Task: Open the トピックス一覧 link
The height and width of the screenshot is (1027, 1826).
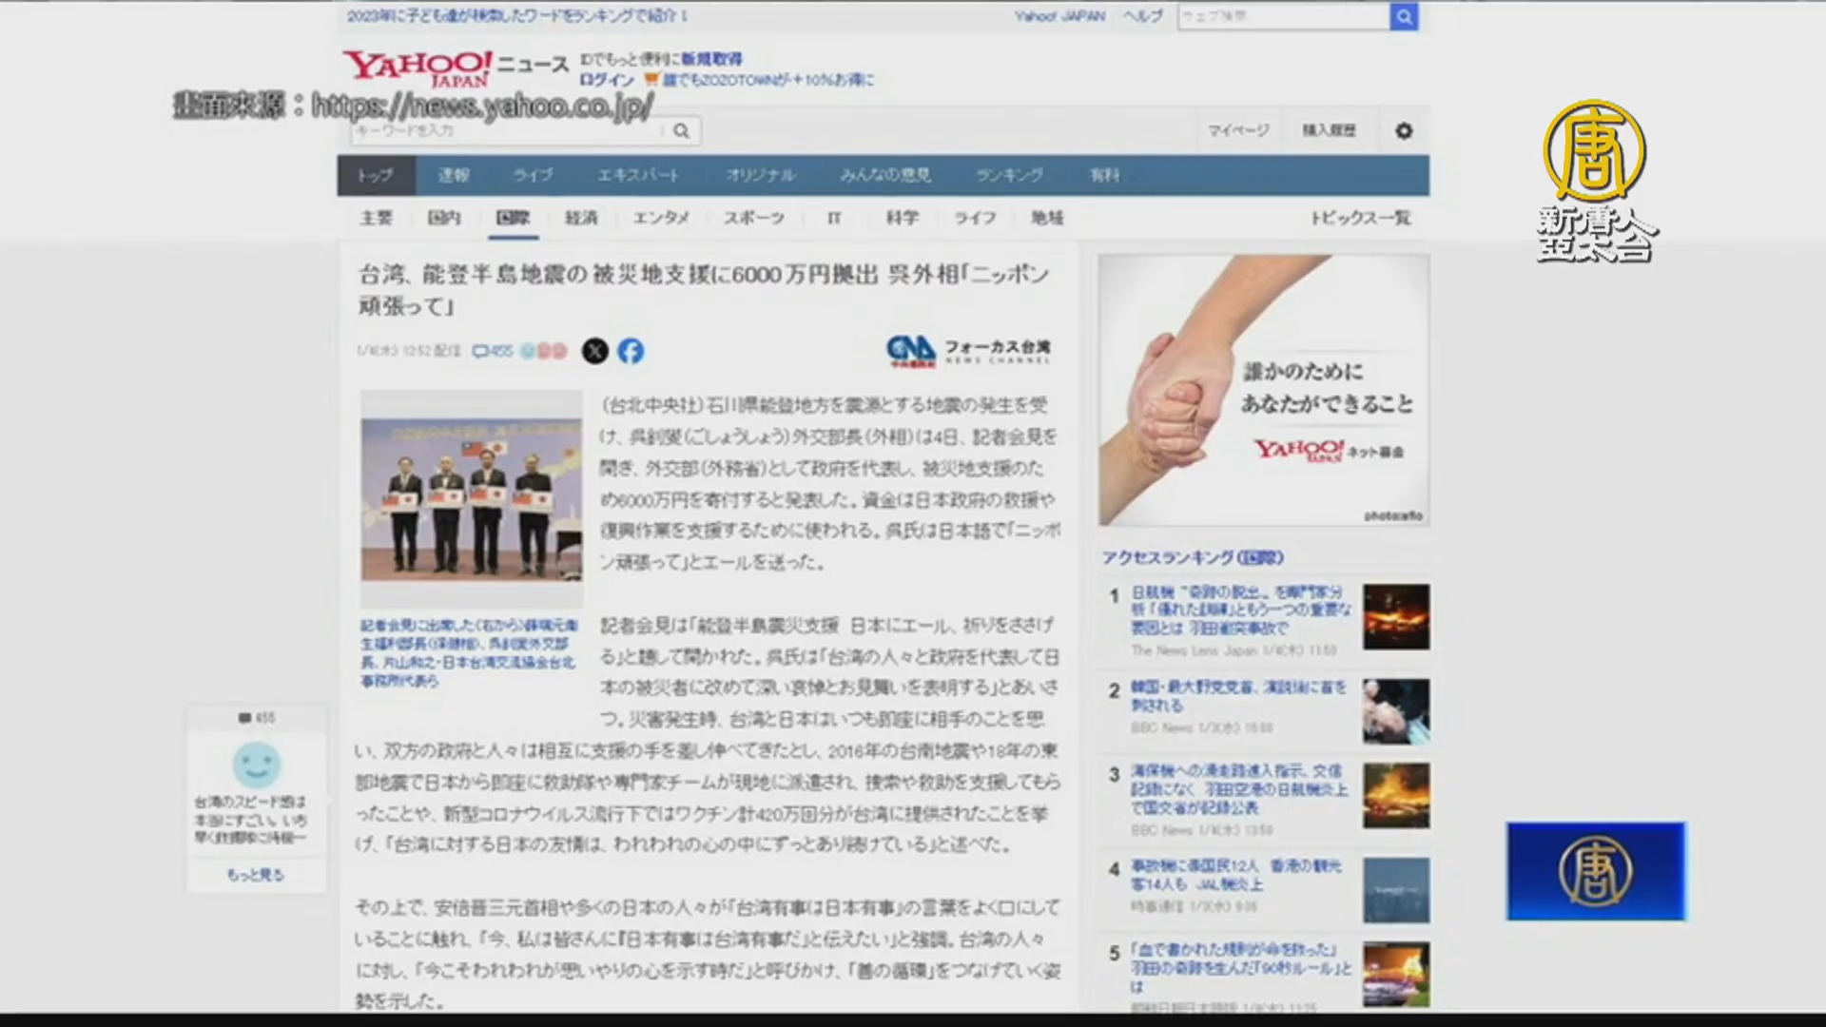Action: click(1360, 218)
